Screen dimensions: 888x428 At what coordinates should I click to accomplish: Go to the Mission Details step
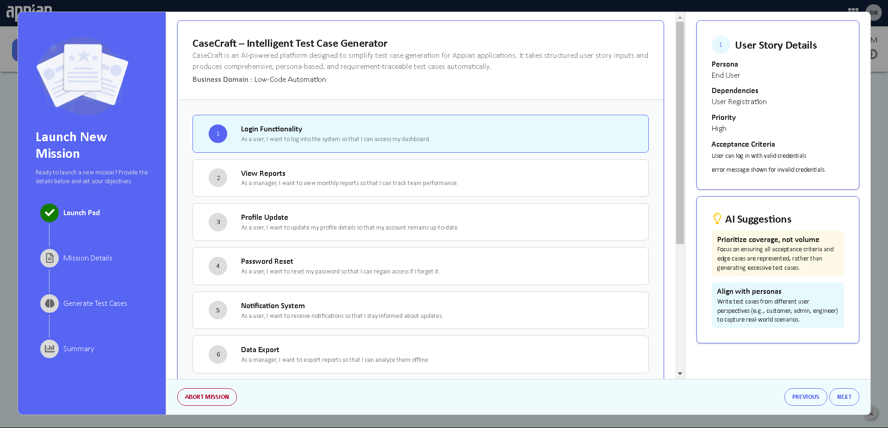pos(87,258)
